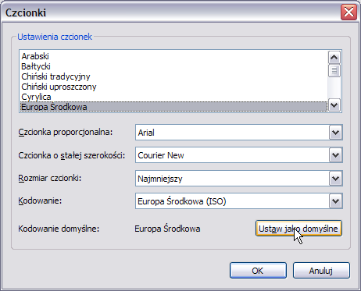Cancel the dialog with Anuluj
Image resolution: width=361 pixels, height=291 pixels.
point(321,271)
